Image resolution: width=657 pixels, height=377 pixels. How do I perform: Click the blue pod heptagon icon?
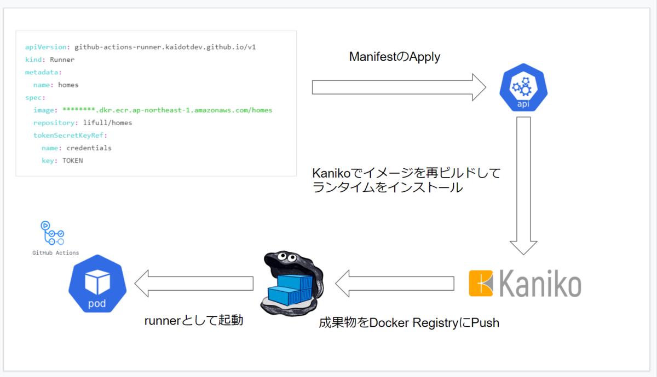97,284
